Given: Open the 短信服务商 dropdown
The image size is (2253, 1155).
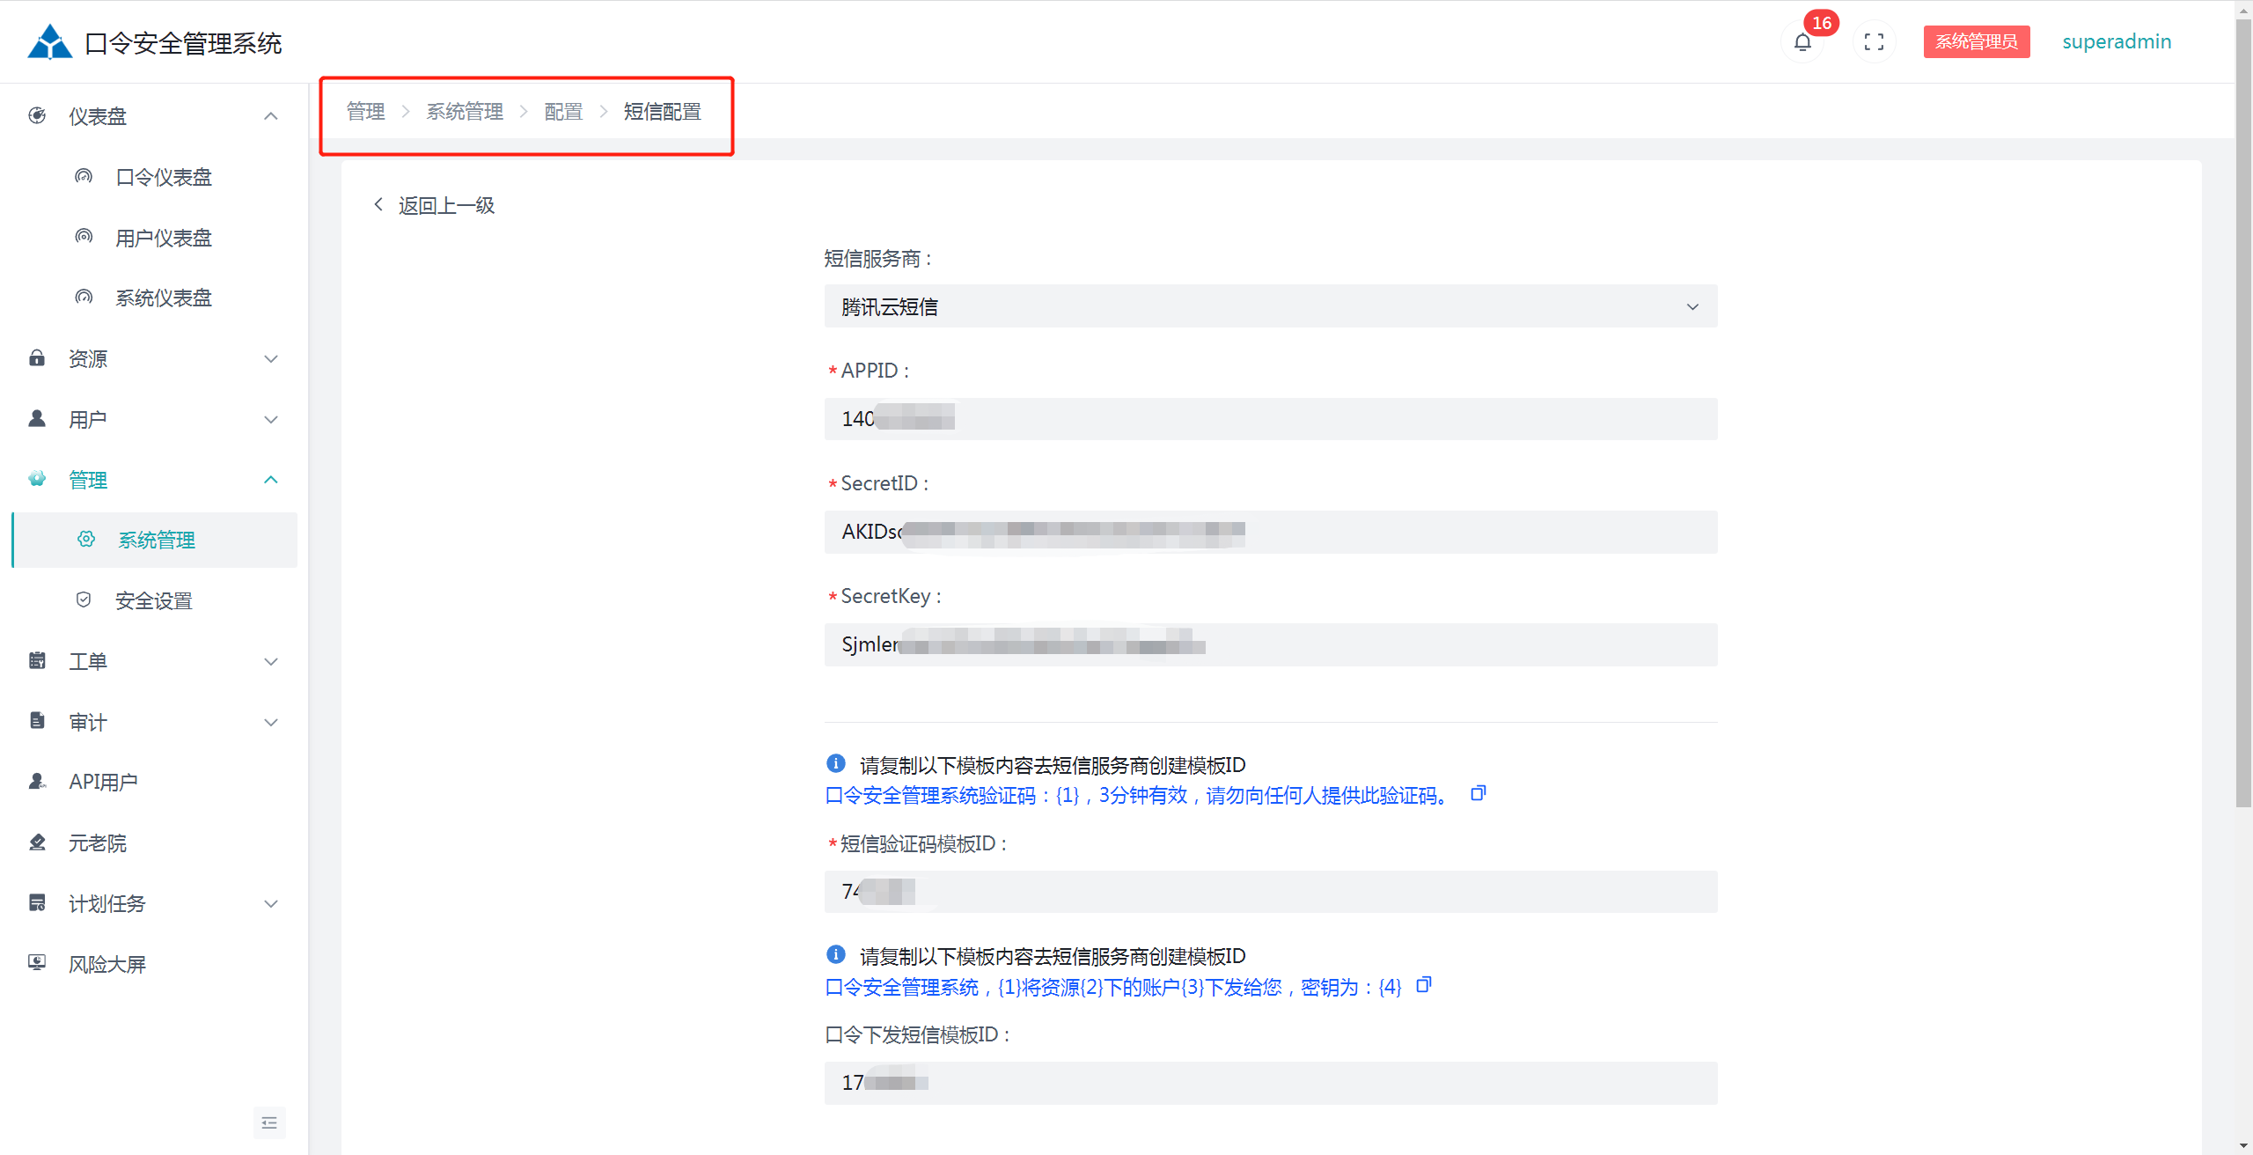Looking at the screenshot, I should 1270,306.
